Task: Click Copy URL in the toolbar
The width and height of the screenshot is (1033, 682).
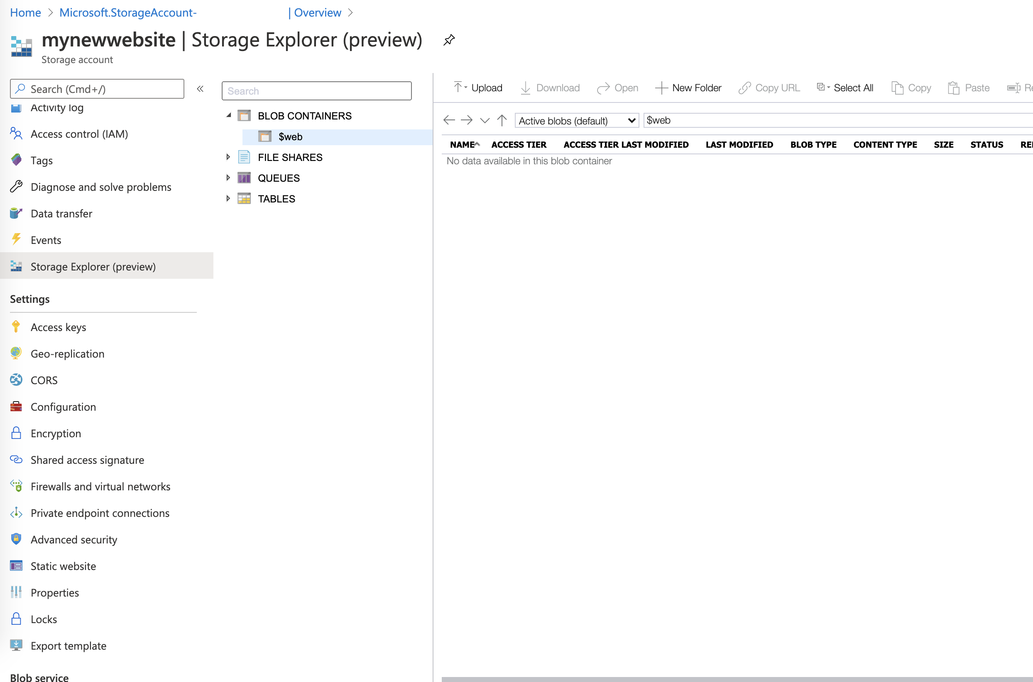Action: (769, 88)
